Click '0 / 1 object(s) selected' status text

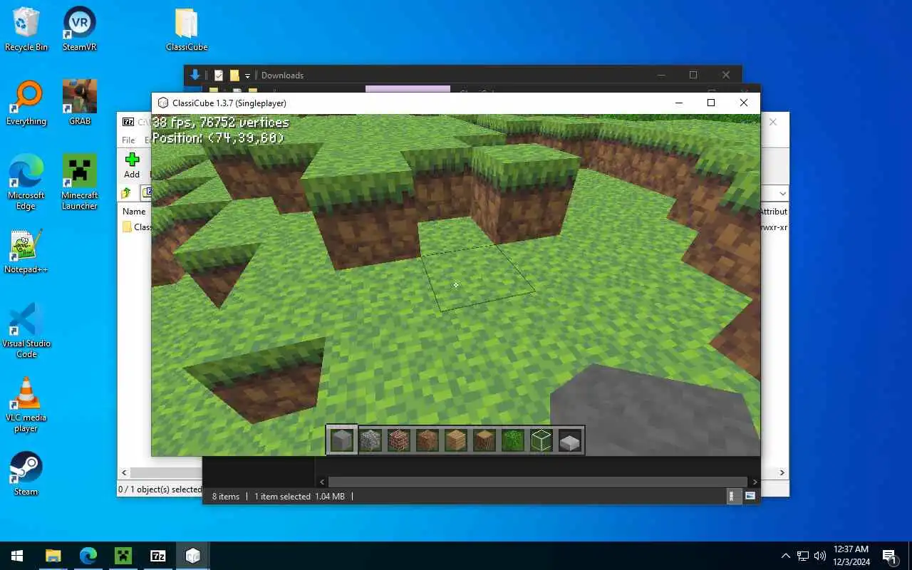coord(160,489)
